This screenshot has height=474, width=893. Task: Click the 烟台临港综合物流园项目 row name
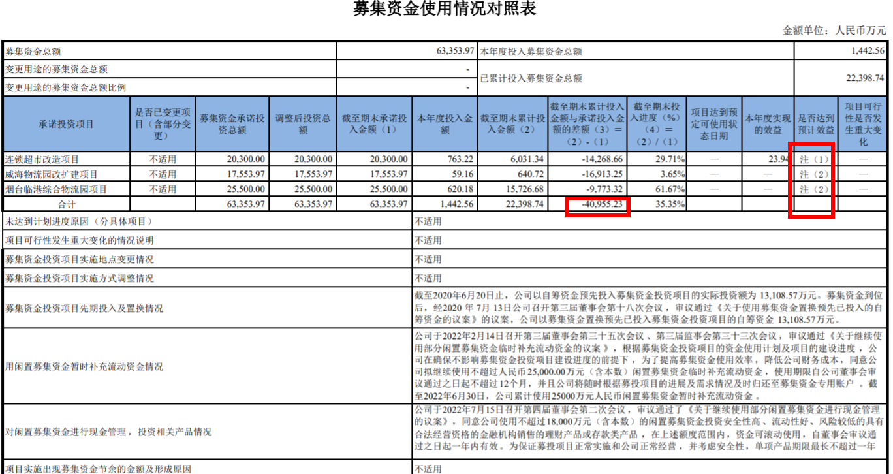[56, 189]
